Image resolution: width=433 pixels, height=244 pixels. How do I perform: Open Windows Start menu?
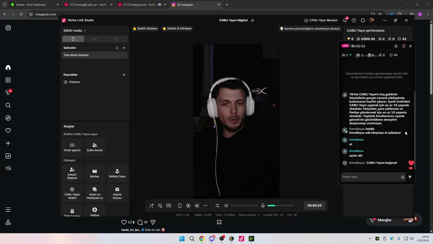[182, 239]
